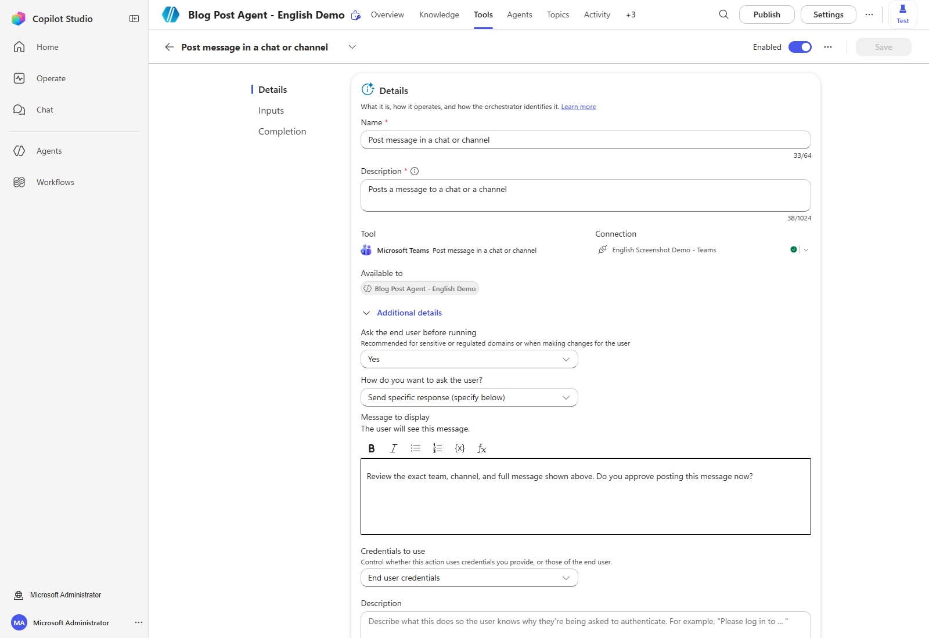Open the Credentials to use dropdown
The image size is (929, 638).
(469, 578)
